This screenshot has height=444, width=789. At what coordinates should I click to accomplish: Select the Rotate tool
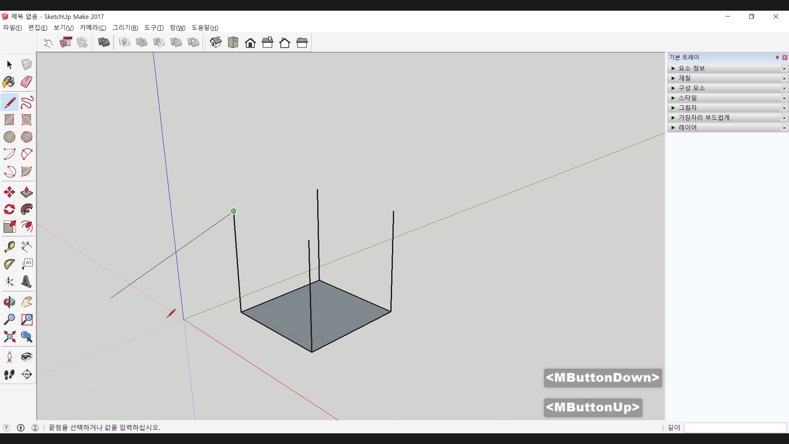[x=9, y=210]
